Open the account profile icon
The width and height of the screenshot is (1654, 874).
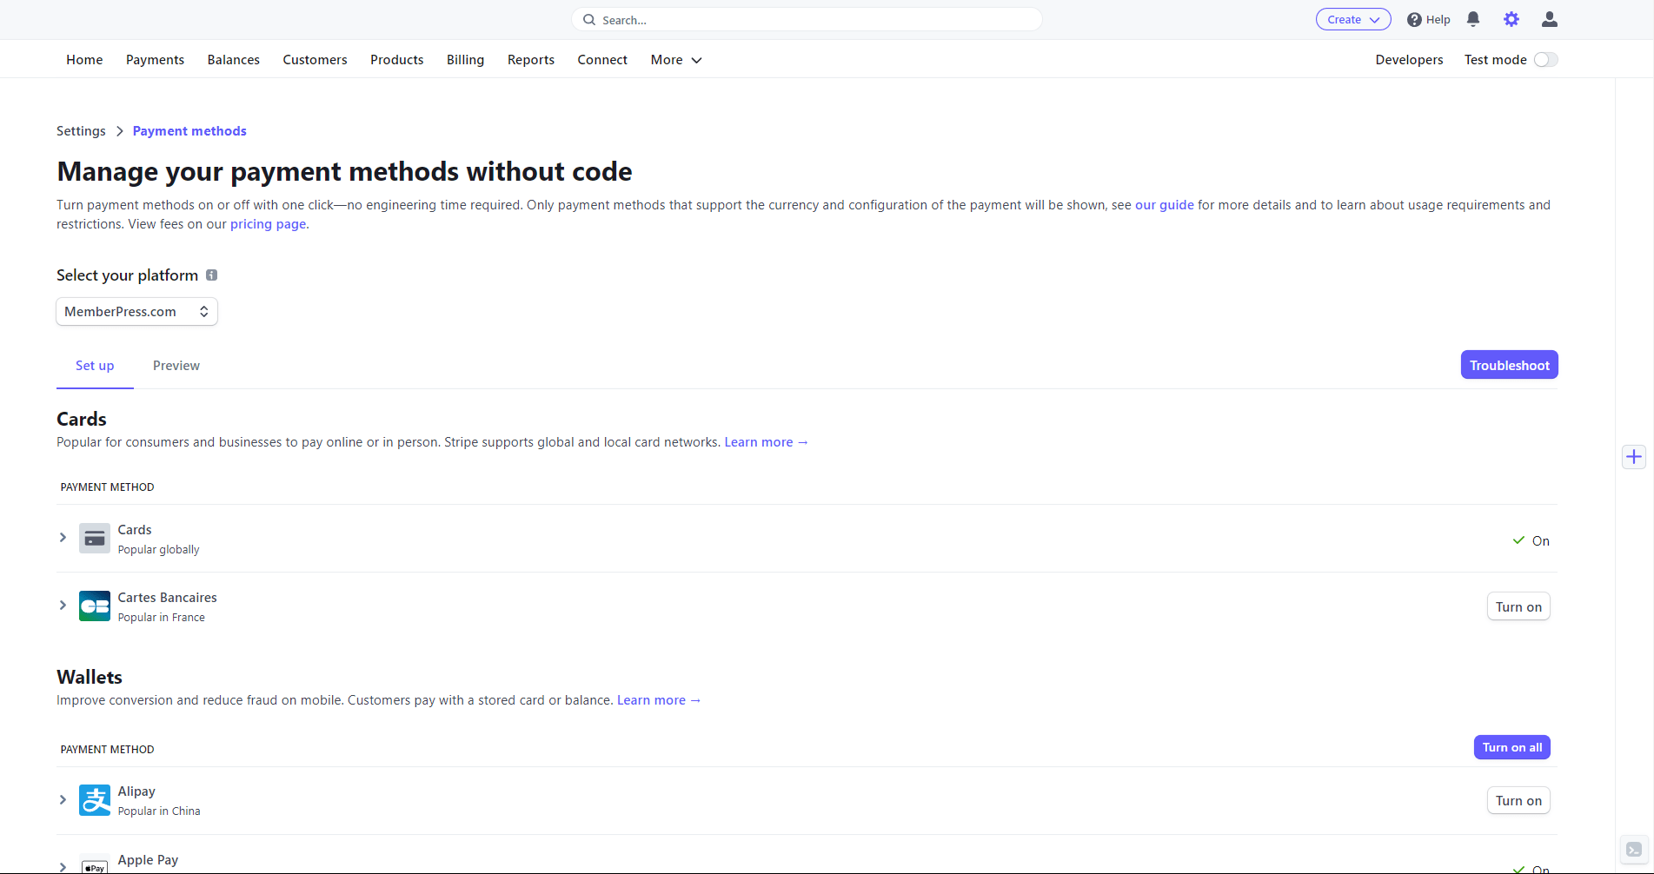click(1549, 19)
